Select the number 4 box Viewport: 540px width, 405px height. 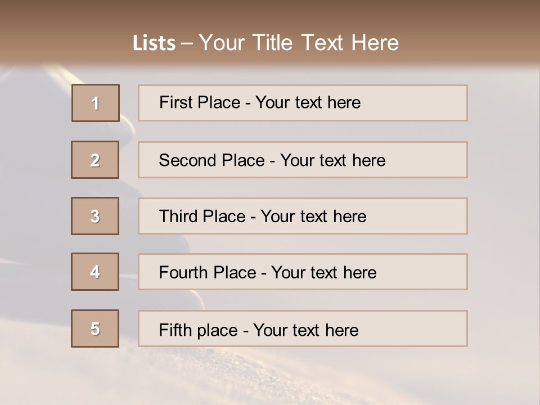click(95, 272)
